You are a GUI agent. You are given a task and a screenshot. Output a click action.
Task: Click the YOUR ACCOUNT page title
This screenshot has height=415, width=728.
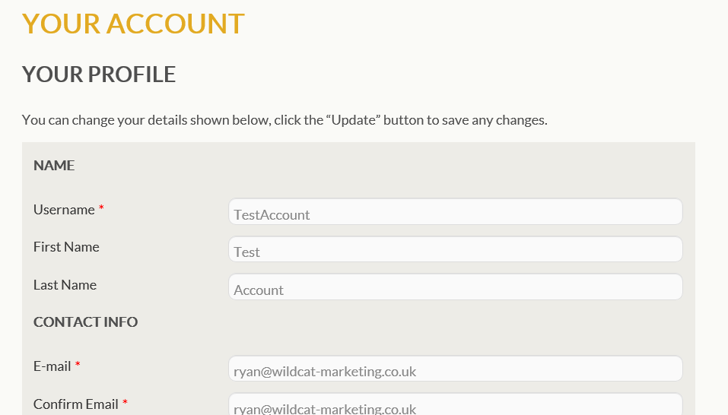(x=133, y=24)
